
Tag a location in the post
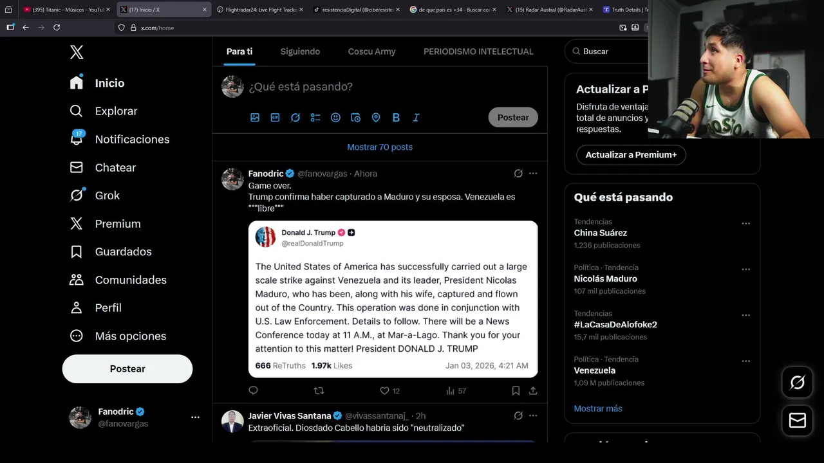[x=376, y=118]
